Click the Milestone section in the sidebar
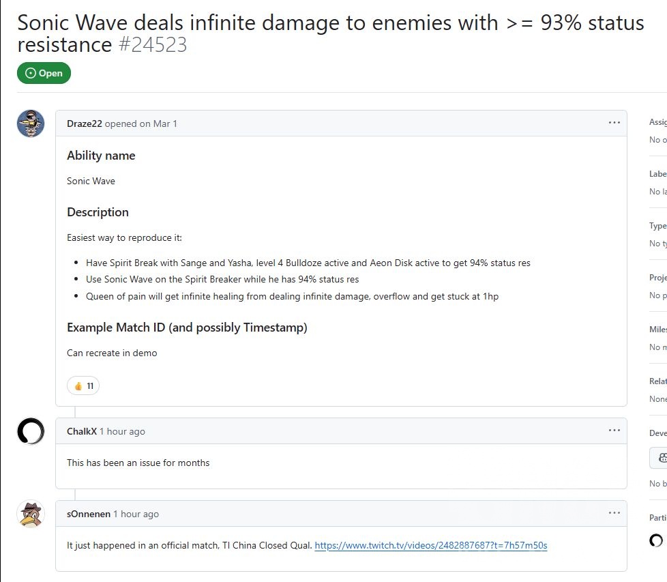The height and width of the screenshot is (582, 667). click(657, 329)
